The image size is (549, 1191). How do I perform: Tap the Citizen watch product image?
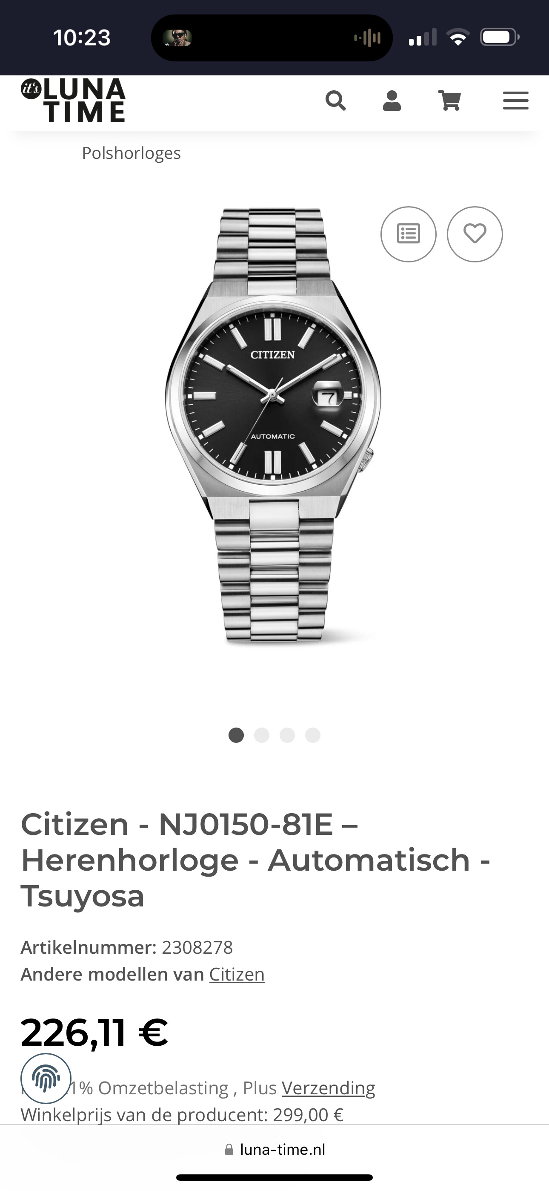(273, 426)
